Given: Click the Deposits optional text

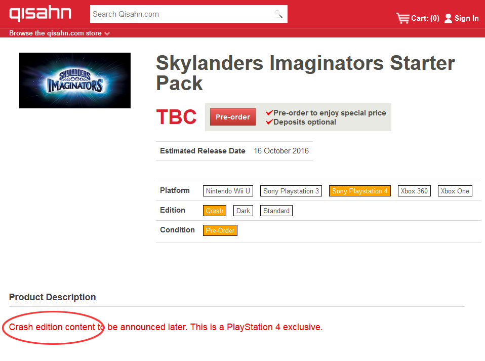Looking at the screenshot, I should coord(305,122).
